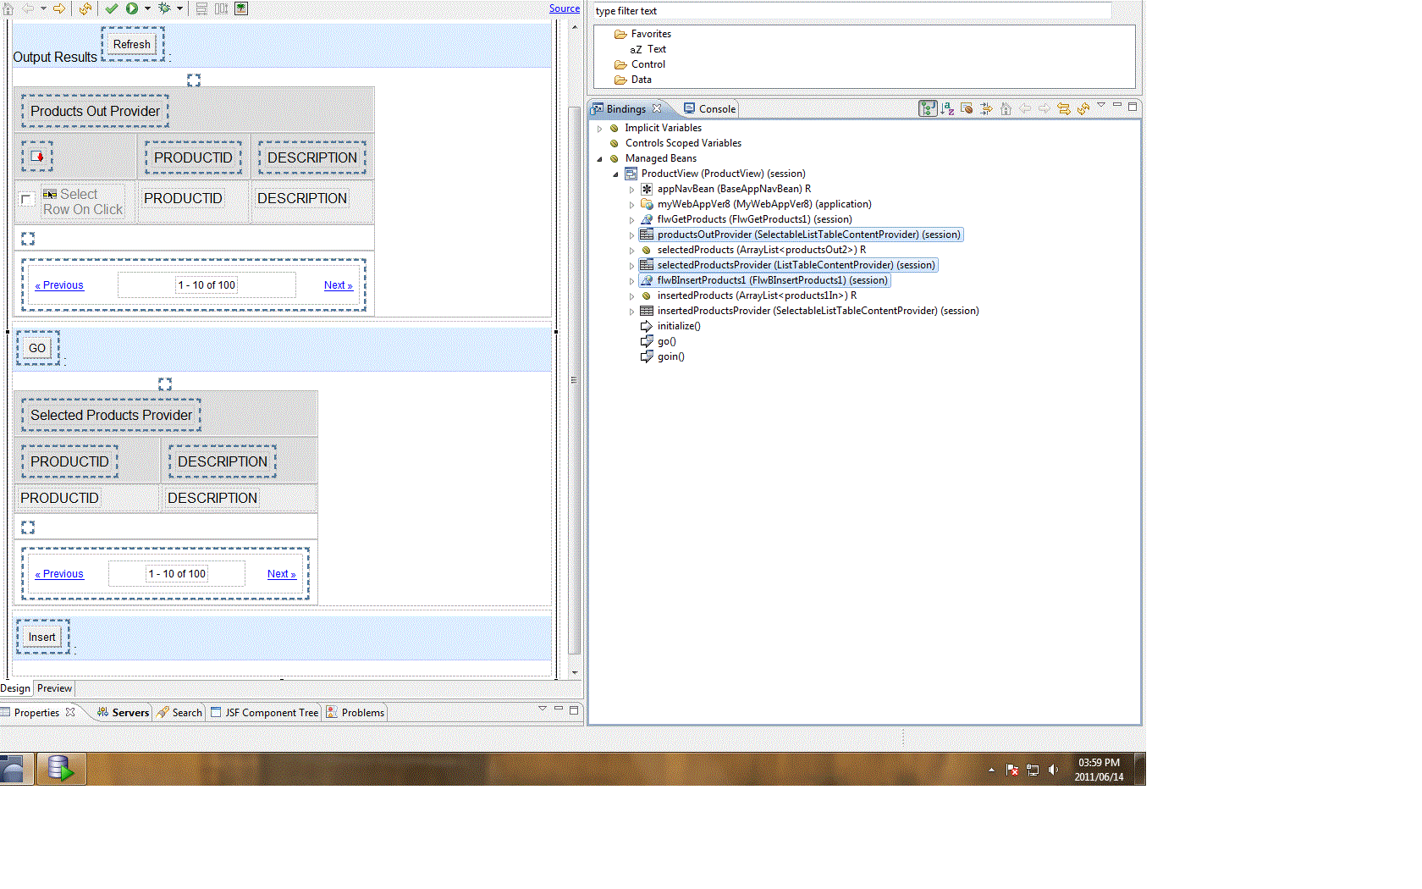The height and width of the screenshot is (889, 1422).
Task: Close the Bindings tab with its X
Action: [657, 108]
